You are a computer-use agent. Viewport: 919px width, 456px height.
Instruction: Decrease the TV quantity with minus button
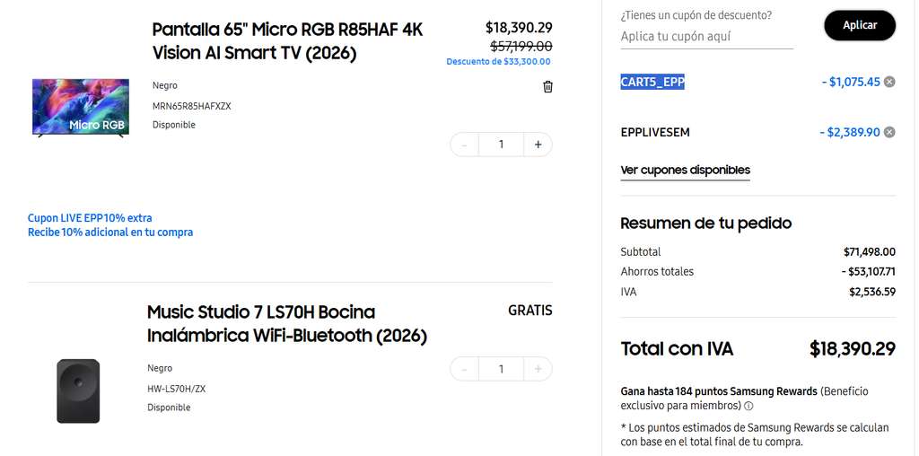pyautogui.click(x=465, y=145)
